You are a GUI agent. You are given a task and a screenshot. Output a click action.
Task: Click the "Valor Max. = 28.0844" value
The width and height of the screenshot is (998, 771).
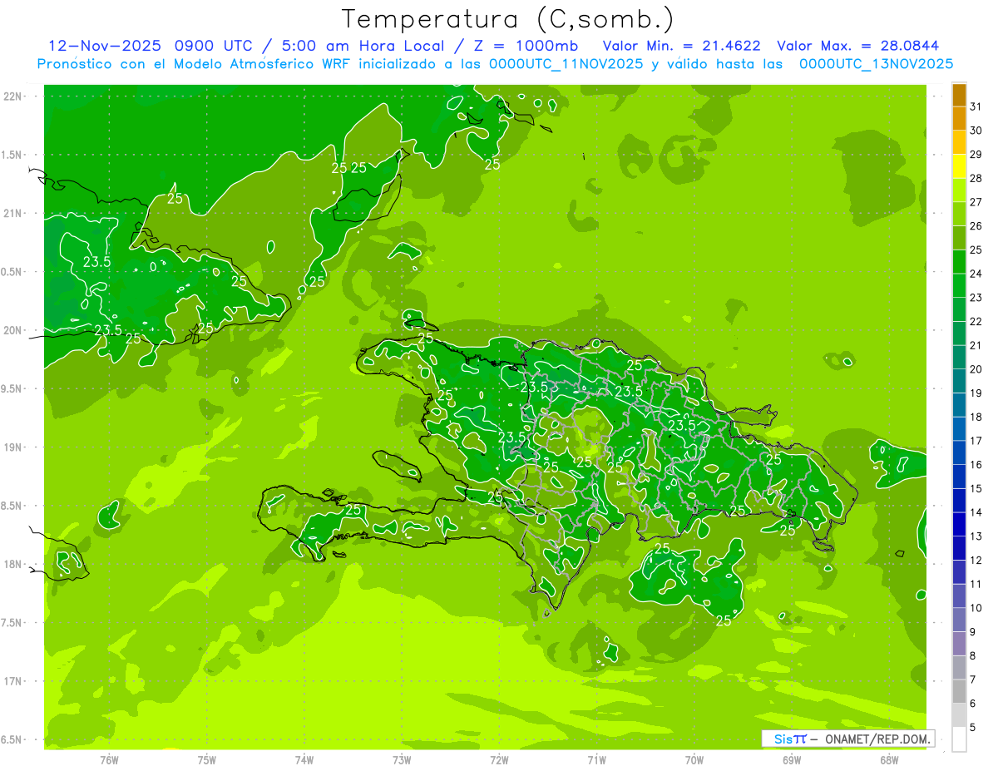click(858, 46)
